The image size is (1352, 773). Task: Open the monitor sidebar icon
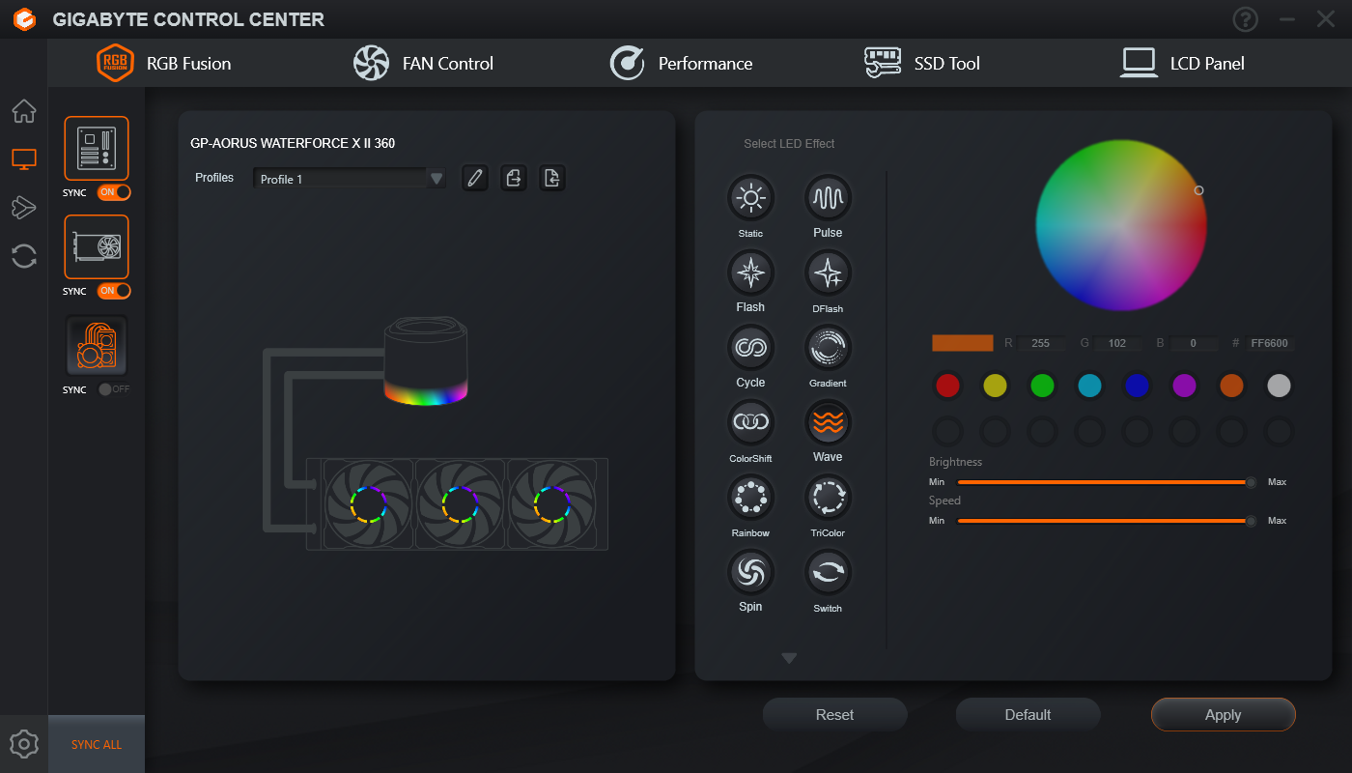pyautogui.click(x=24, y=158)
